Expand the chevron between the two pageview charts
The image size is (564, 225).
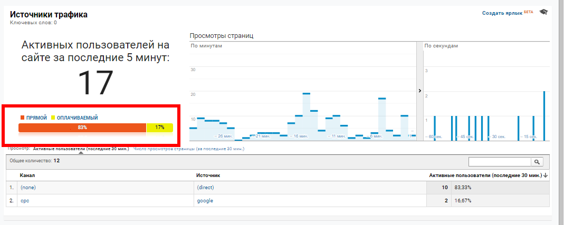(420, 91)
